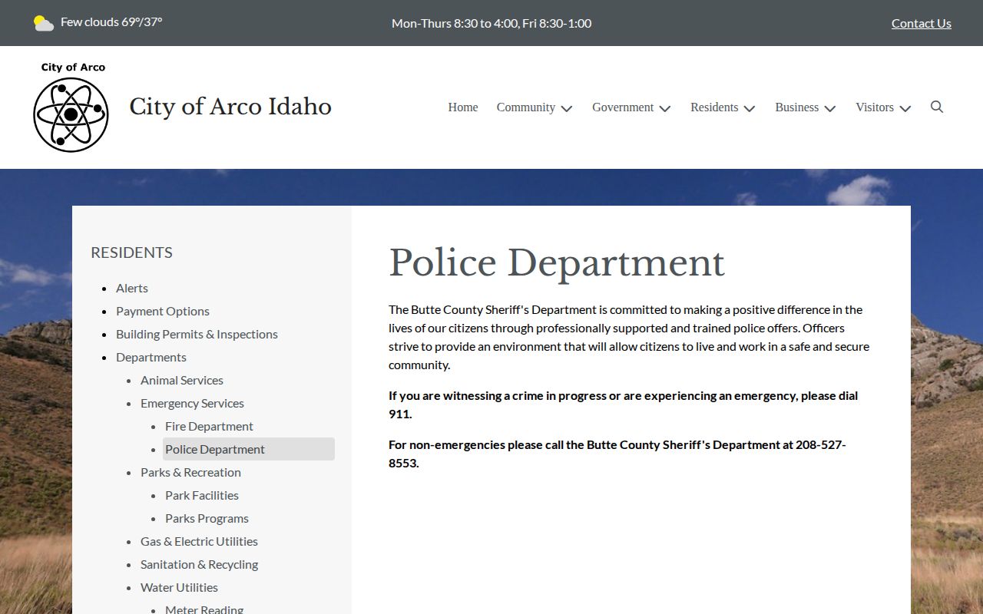Select the highlighted Police Department item
The height and width of the screenshot is (614, 983).
coord(249,449)
